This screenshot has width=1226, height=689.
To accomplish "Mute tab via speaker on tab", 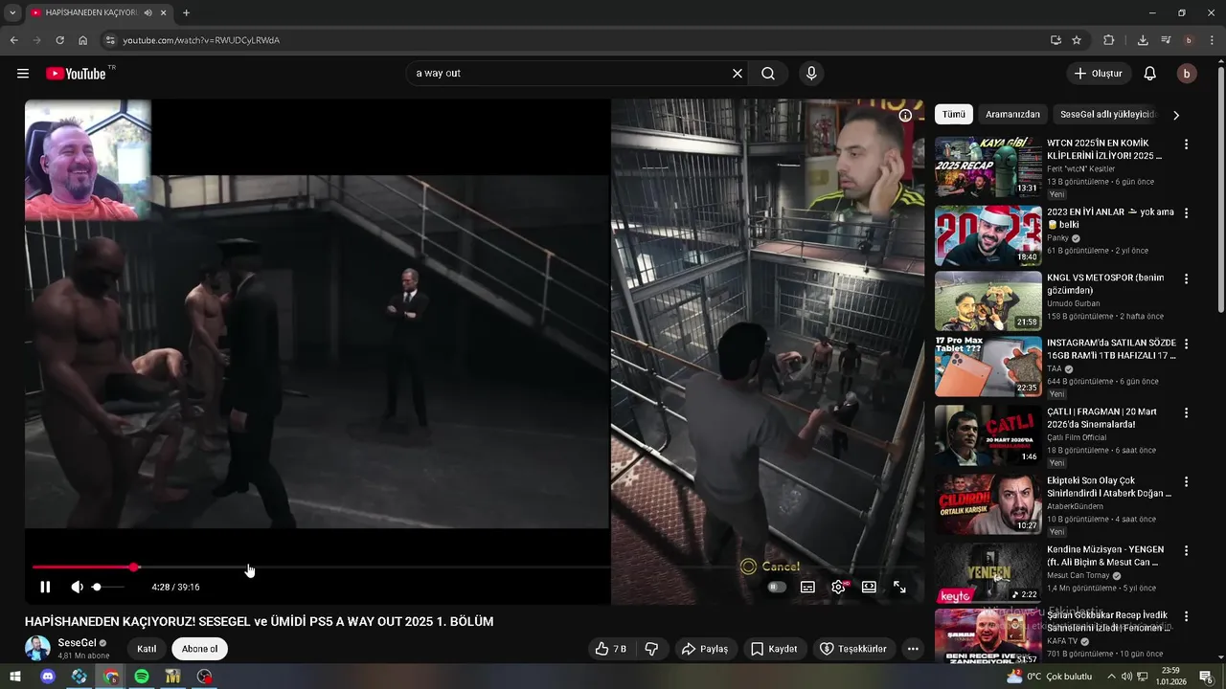I will (x=148, y=12).
